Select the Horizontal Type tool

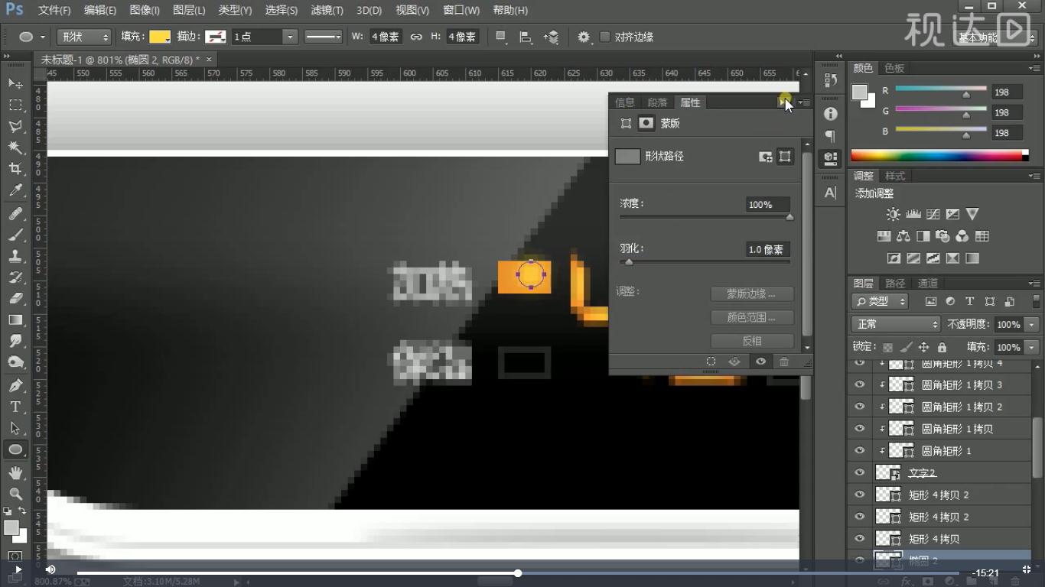click(15, 407)
